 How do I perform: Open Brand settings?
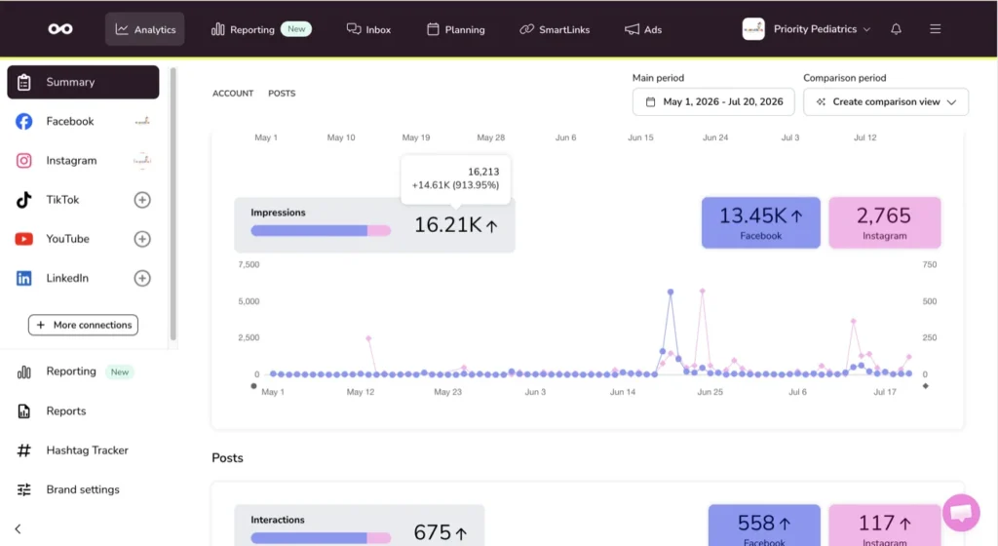point(84,489)
